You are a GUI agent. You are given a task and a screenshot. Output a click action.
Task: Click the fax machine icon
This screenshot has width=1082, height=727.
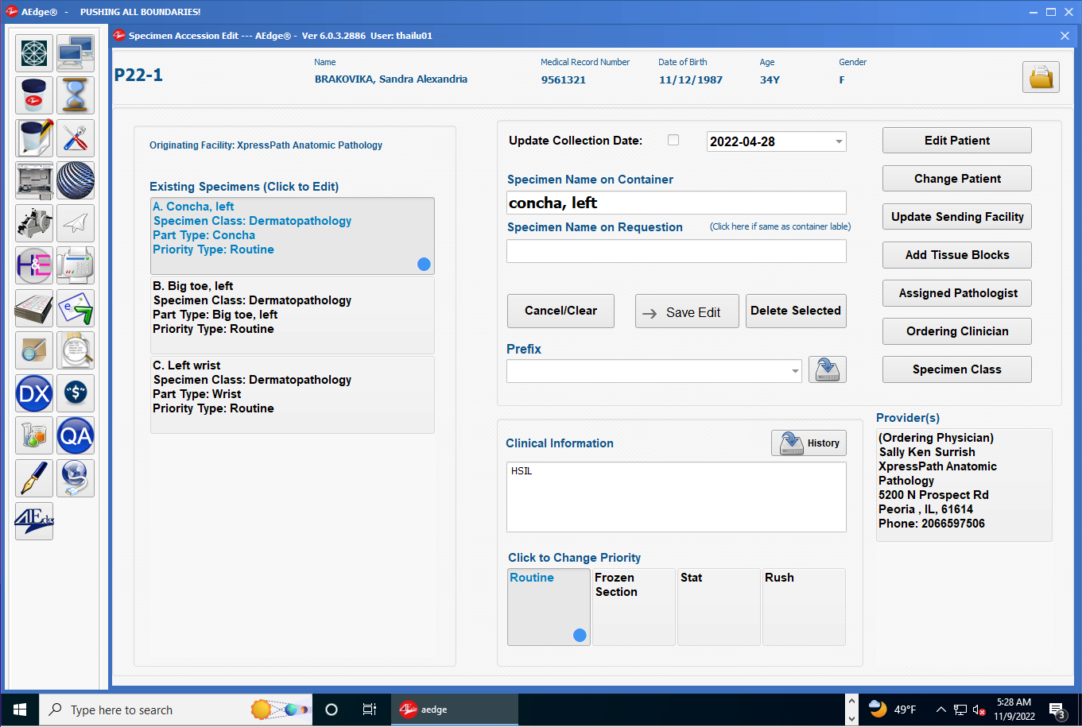76,265
